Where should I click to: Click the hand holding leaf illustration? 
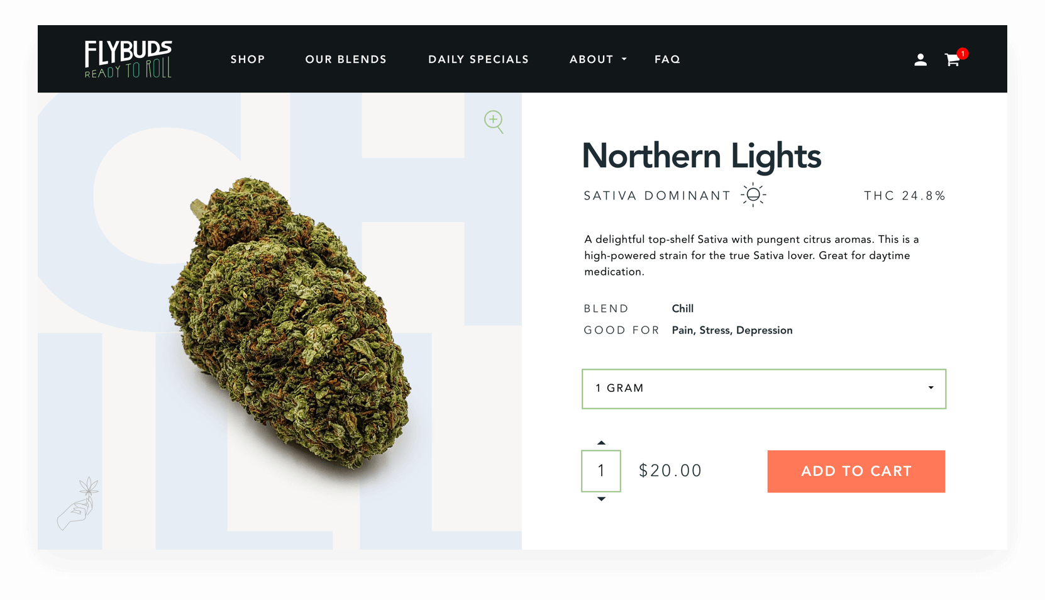[x=78, y=503]
